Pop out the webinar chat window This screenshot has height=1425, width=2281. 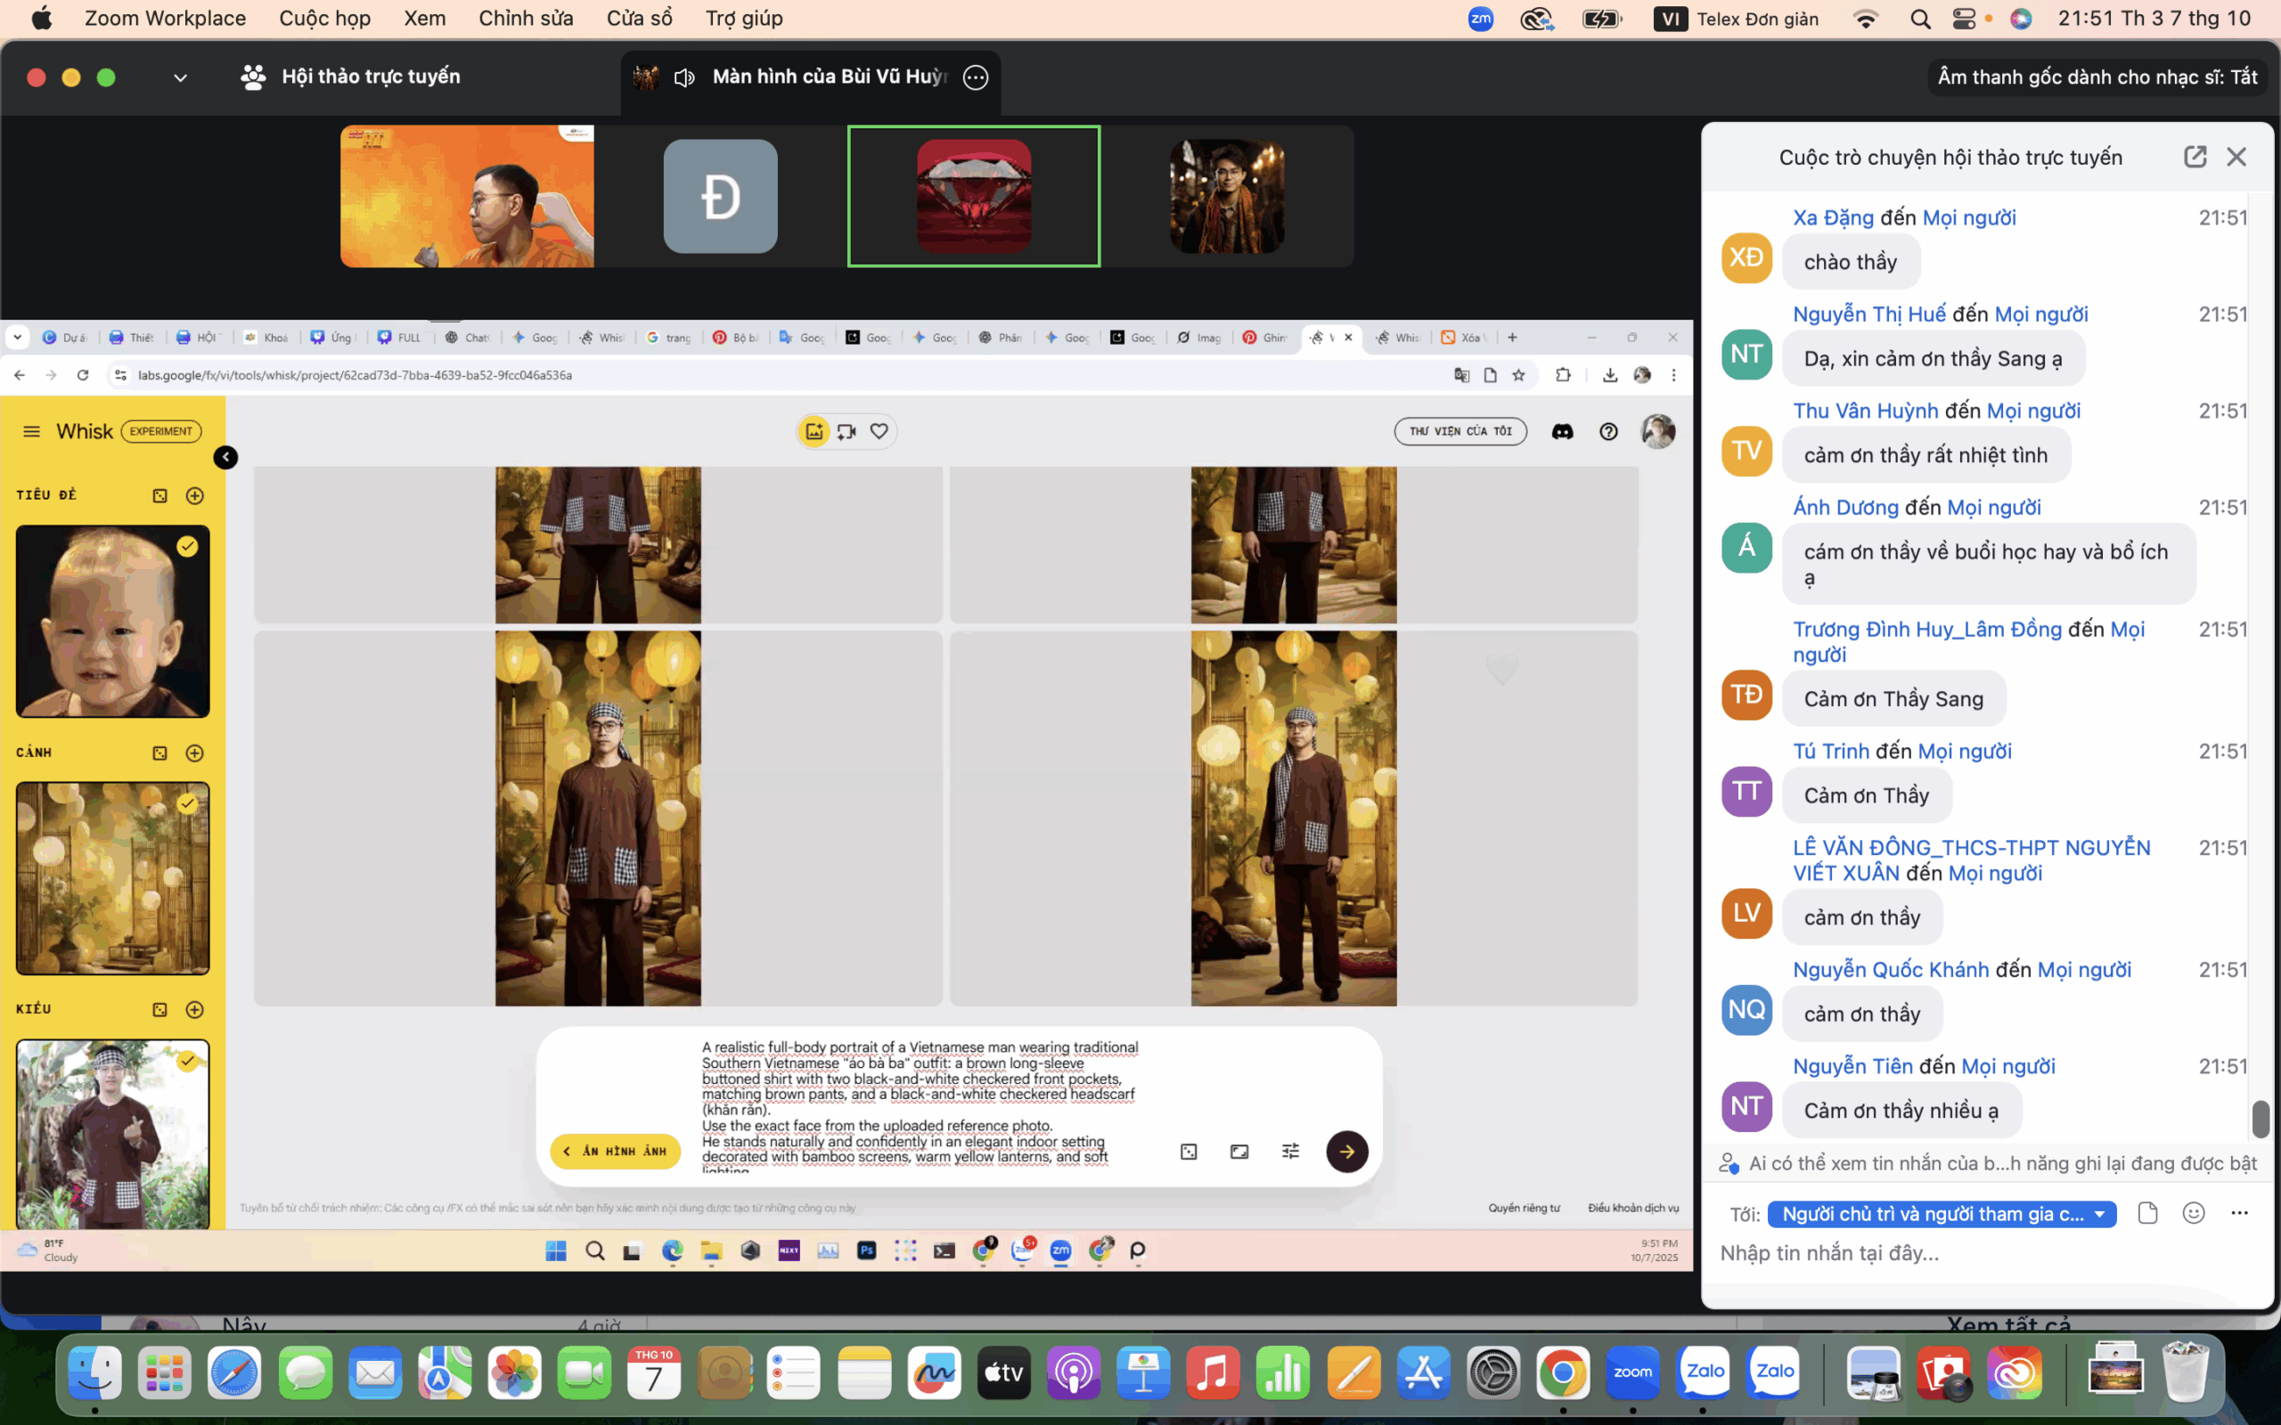[x=2195, y=157]
